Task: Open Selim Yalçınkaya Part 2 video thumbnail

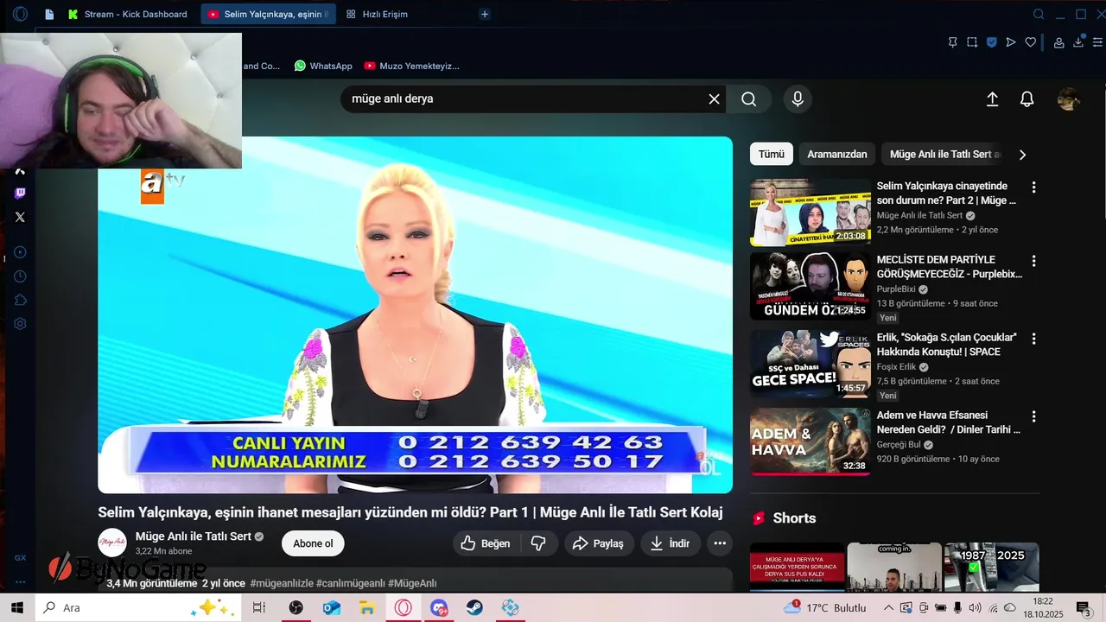Action: click(810, 213)
